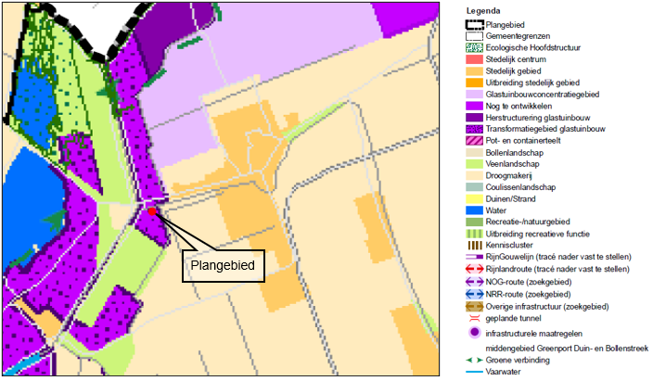The width and height of the screenshot is (653, 381).
Task: Click the 'Veenlandschap' legend label
Action: pyautogui.click(x=512, y=164)
